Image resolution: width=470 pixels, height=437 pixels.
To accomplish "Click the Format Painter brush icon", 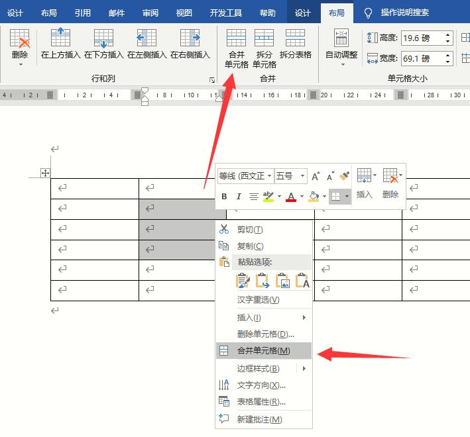I will 344,176.
